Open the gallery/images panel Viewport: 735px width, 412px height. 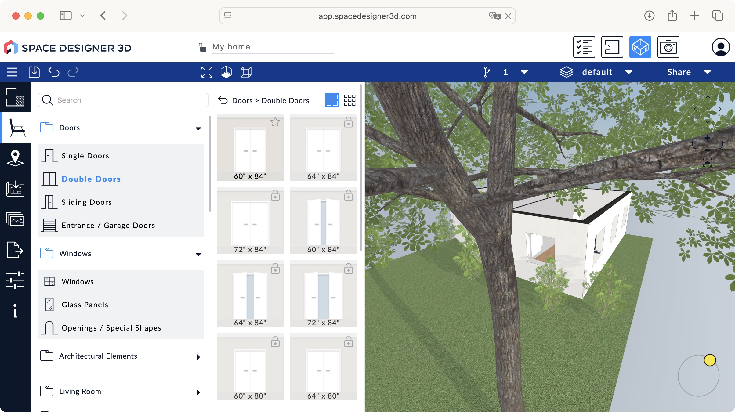(15, 219)
